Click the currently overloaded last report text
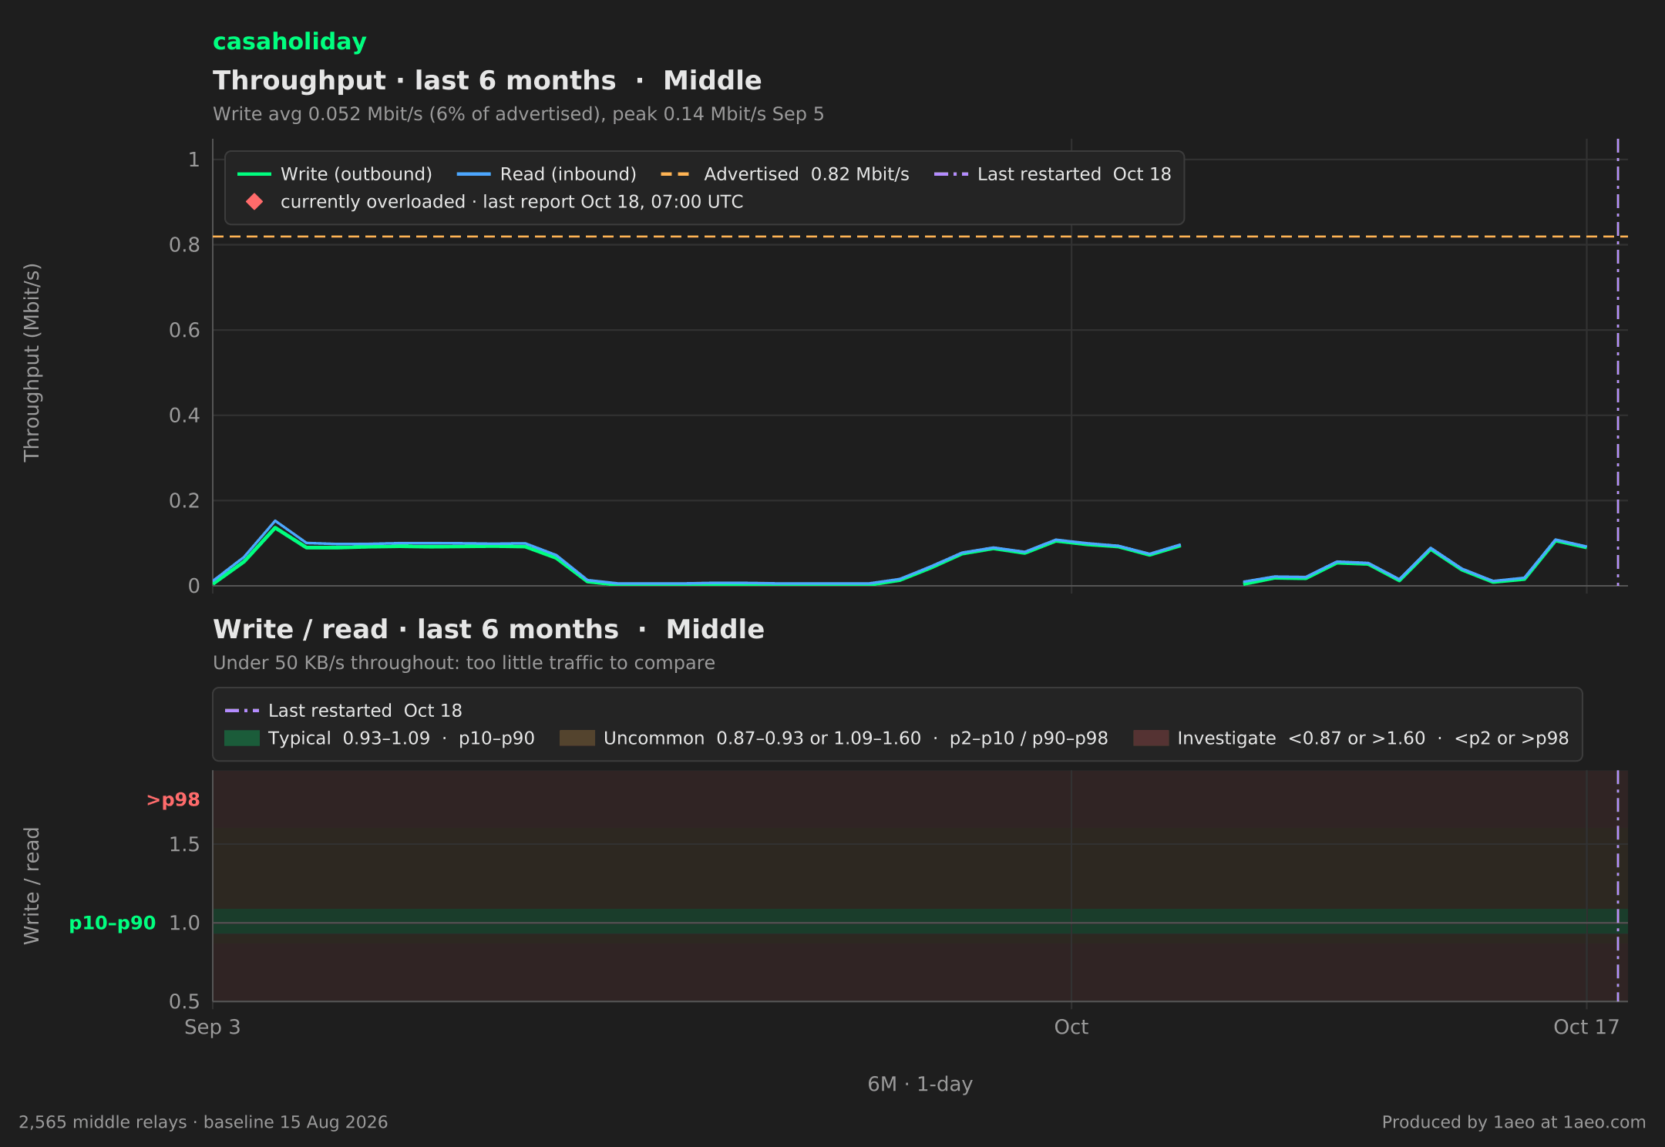This screenshot has height=1147, width=1665. [x=512, y=202]
